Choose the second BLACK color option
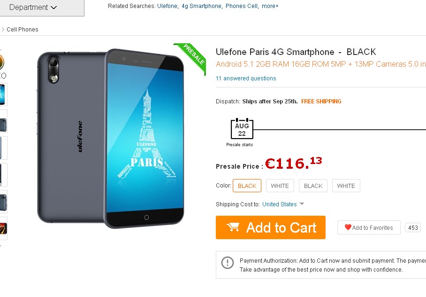Image resolution: width=426 pixels, height=297 pixels. click(313, 186)
